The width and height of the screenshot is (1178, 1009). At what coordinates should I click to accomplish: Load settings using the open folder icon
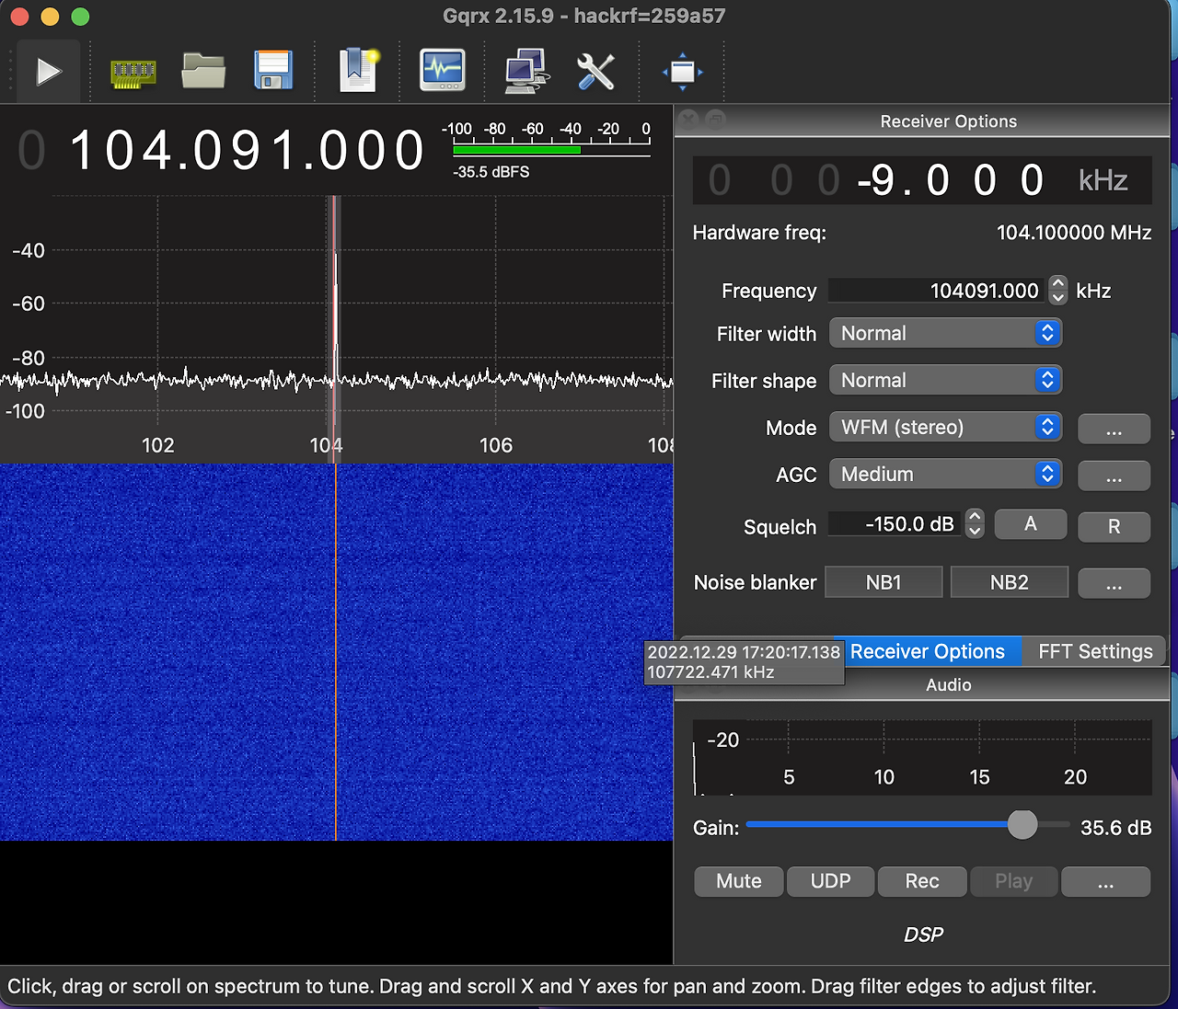click(x=202, y=71)
